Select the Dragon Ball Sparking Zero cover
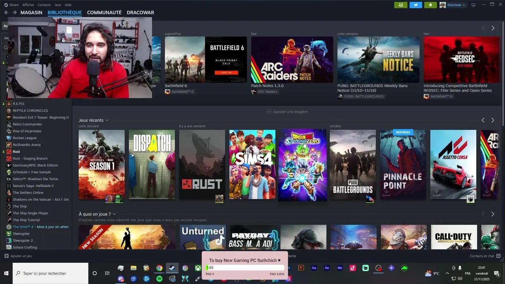The height and width of the screenshot is (284, 505). pyautogui.click(x=303, y=165)
